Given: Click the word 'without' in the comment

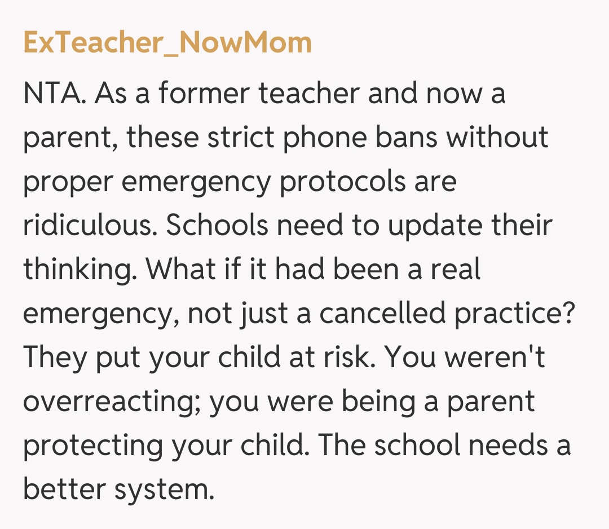Looking at the screenshot, I should click(x=497, y=136).
